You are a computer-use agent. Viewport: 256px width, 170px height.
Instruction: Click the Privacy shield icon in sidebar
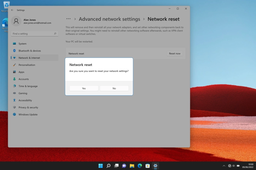[x=14, y=107]
